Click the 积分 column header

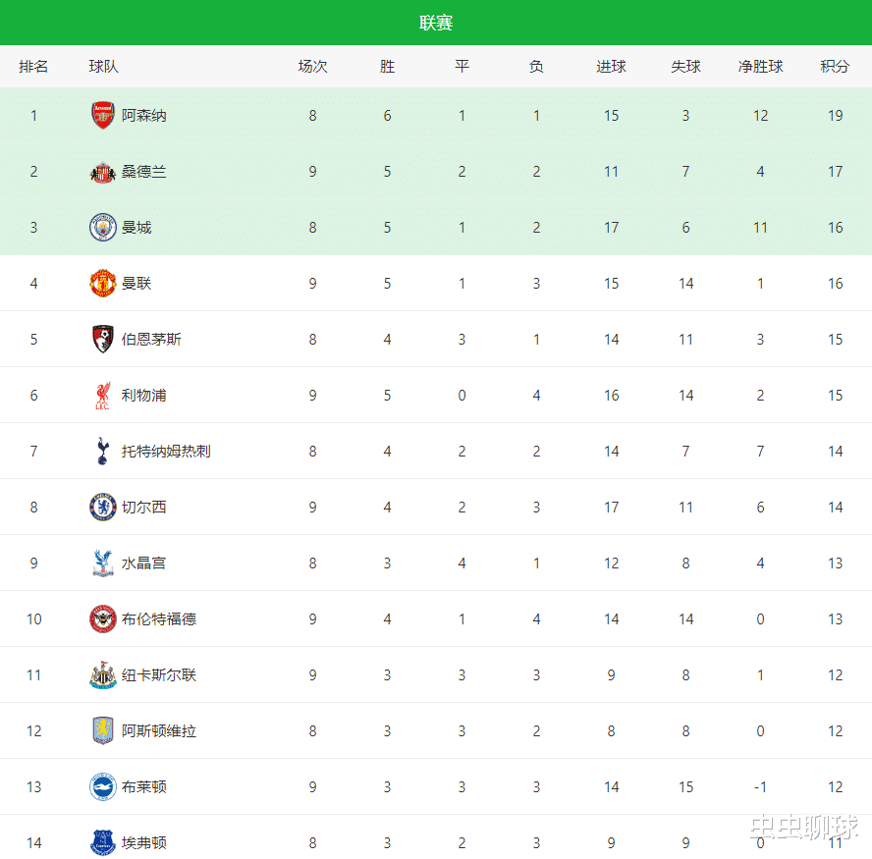pyautogui.click(x=835, y=67)
